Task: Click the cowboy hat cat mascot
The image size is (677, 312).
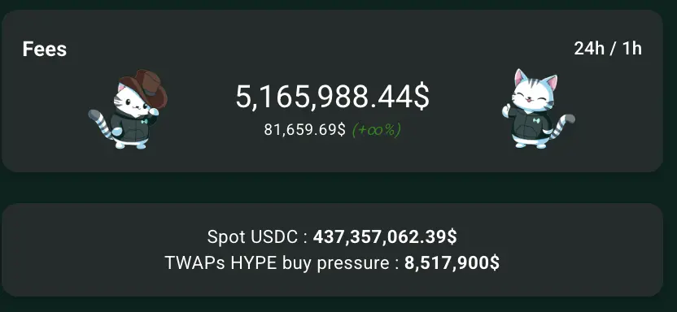Action: pyautogui.click(x=128, y=109)
